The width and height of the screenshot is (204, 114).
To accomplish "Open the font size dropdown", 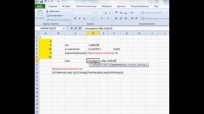I will [102, 13].
